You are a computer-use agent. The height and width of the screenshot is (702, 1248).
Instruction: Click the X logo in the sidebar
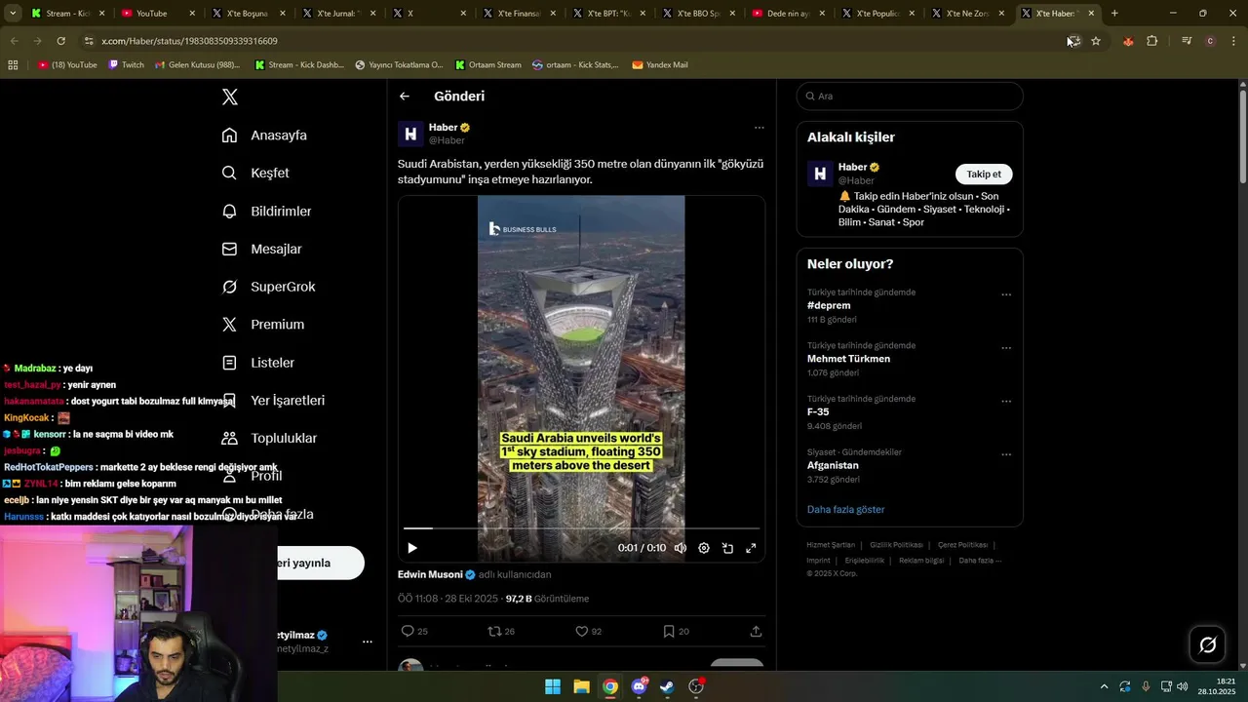click(x=230, y=97)
